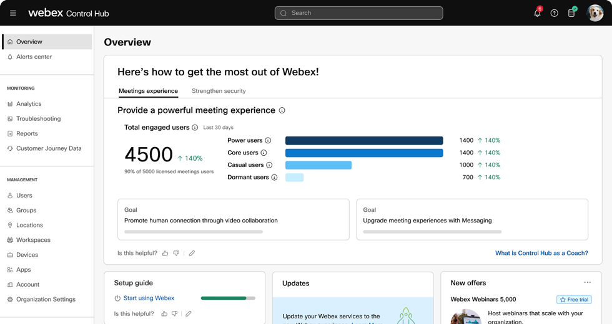This screenshot has width=612, height=324.
Task: Click the Updates card heading
Action: coord(296,283)
